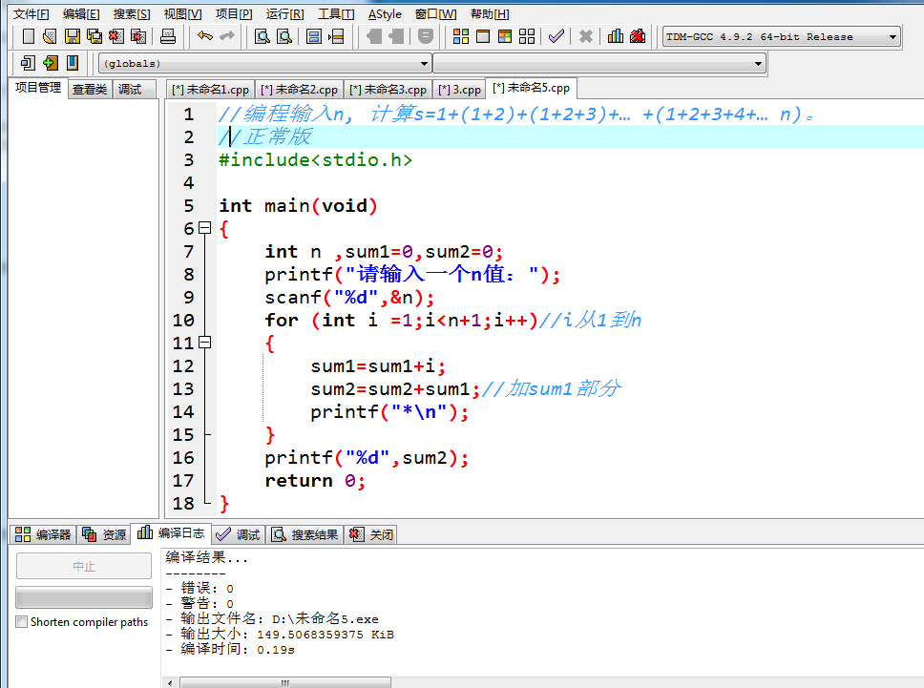This screenshot has height=688, width=924.
Task: Toggle bookmark with green plus icon
Action: coord(50,62)
